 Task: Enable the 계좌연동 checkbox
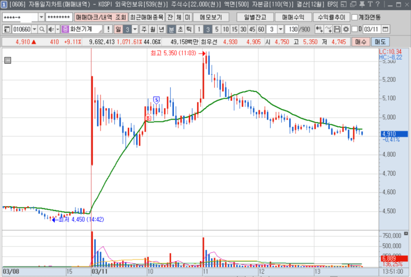click(x=354, y=17)
